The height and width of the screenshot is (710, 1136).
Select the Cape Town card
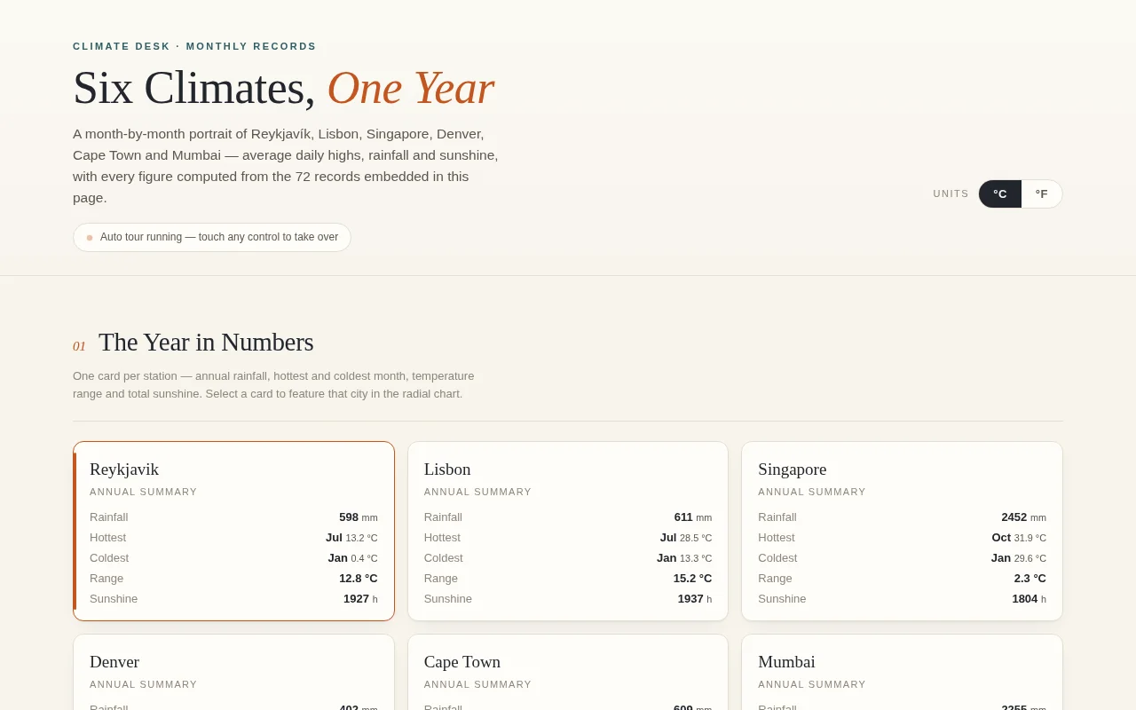pyautogui.click(x=568, y=672)
